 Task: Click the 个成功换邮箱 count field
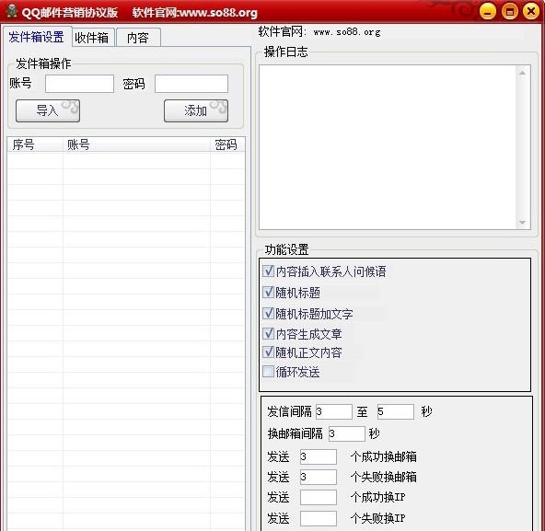[319, 456]
